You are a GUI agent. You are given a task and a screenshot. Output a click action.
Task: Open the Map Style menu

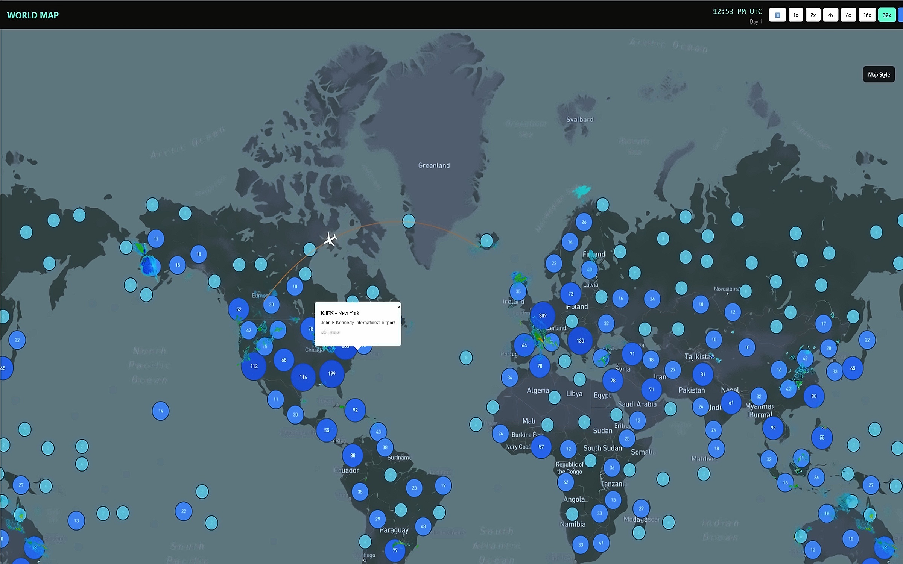[879, 74]
